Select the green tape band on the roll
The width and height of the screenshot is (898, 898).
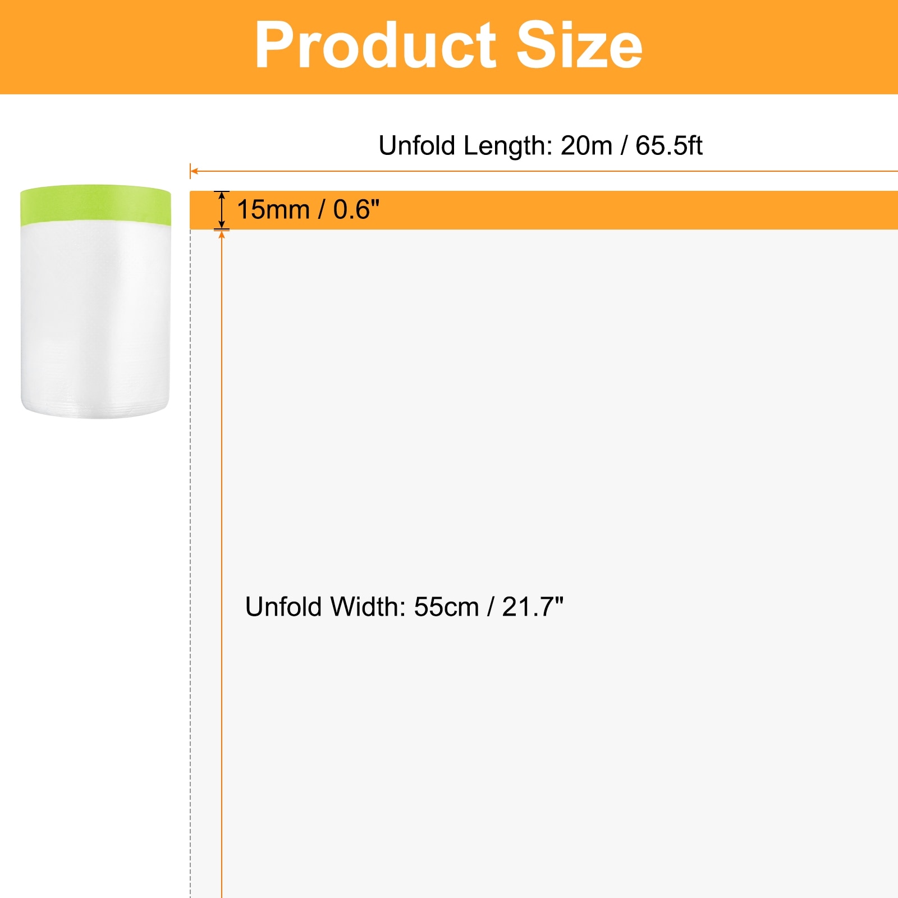pyautogui.click(x=95, y=205)
